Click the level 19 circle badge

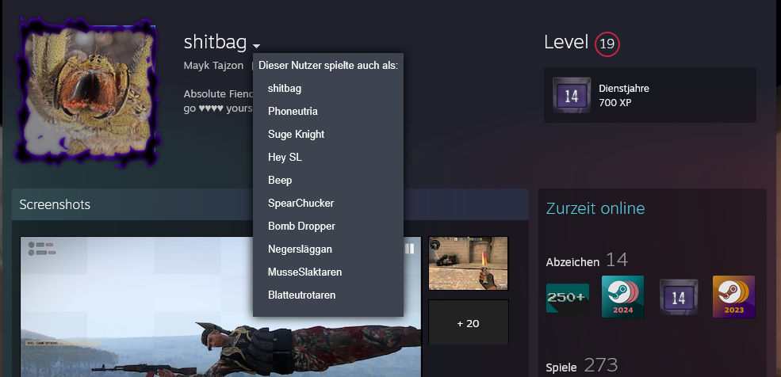click(x=607, y=44)
